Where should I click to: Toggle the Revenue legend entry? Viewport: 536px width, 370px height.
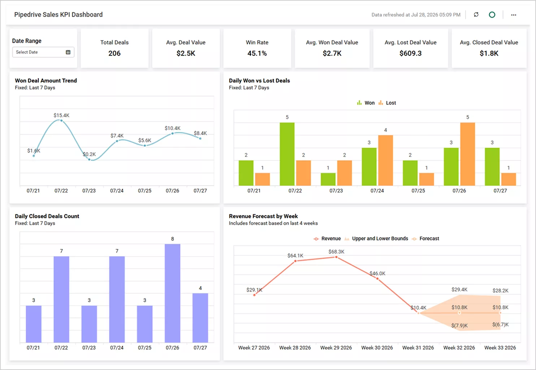click(327, 238)
